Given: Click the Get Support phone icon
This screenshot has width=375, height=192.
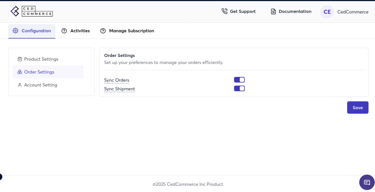Looking at the screenshot, I should point(224,11).
